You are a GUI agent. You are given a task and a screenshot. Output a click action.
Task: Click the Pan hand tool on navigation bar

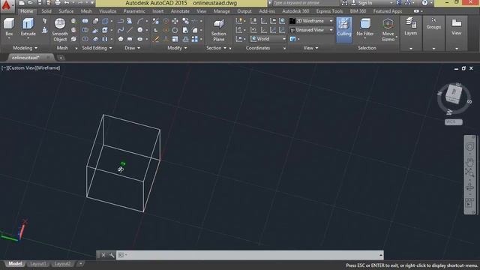(469, 162)
